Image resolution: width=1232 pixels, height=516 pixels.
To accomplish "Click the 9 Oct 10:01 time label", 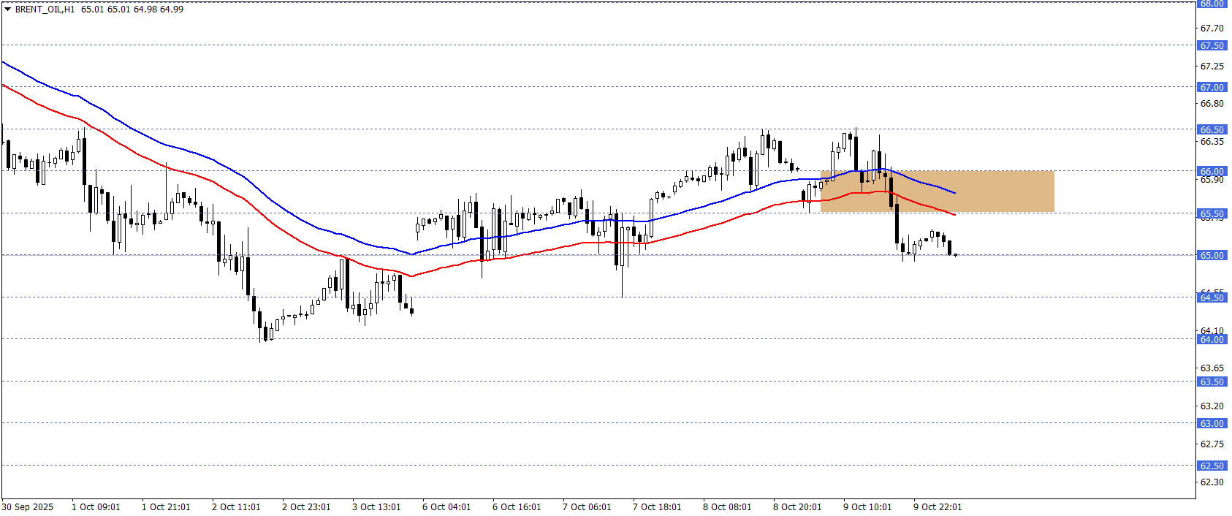I will point(867,507).
